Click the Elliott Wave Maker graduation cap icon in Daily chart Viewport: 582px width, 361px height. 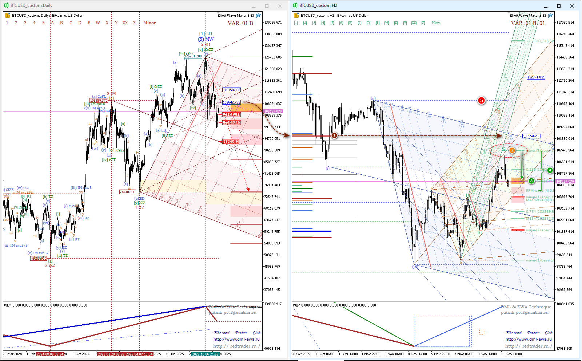258,16
